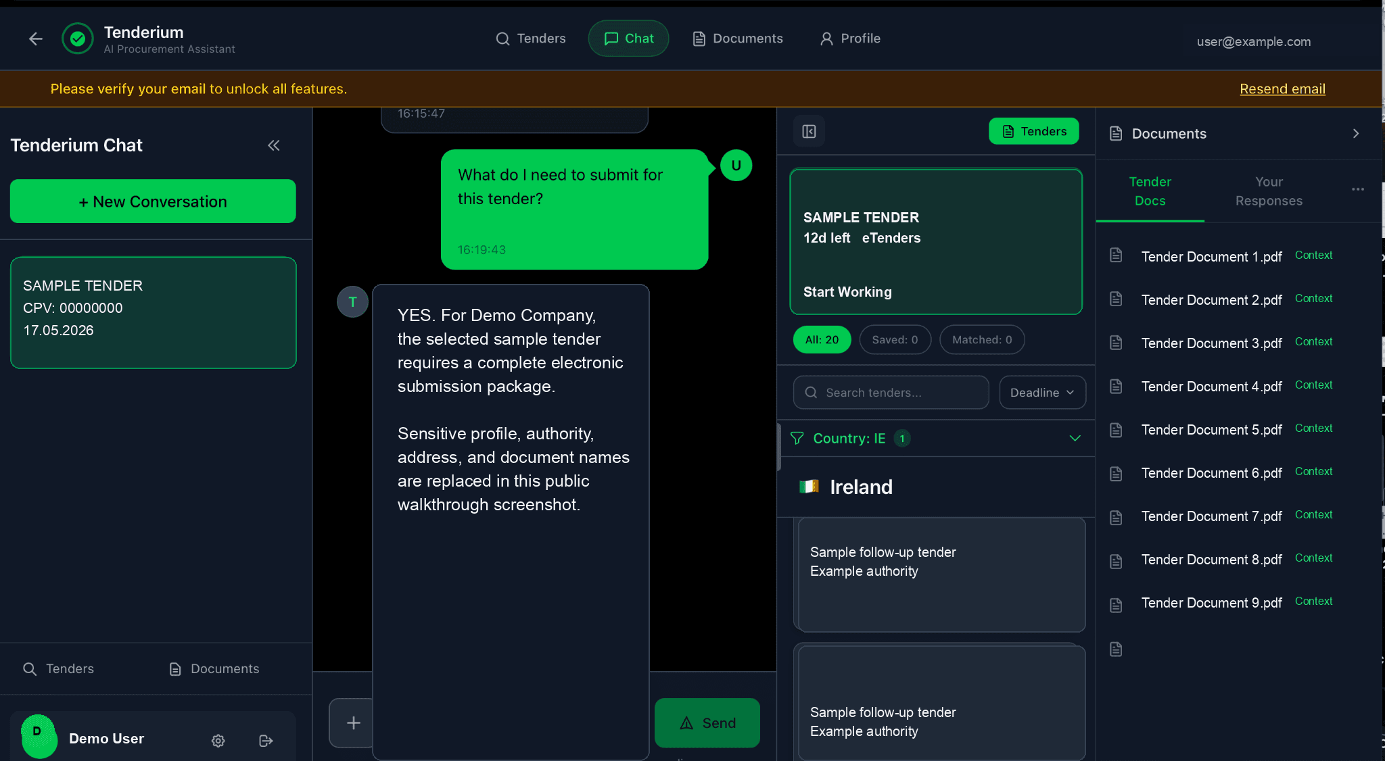This screenshot has height=761, width=1385.
Task: Click Start Working on the sample tender
Action: click(x=847, y=292)
